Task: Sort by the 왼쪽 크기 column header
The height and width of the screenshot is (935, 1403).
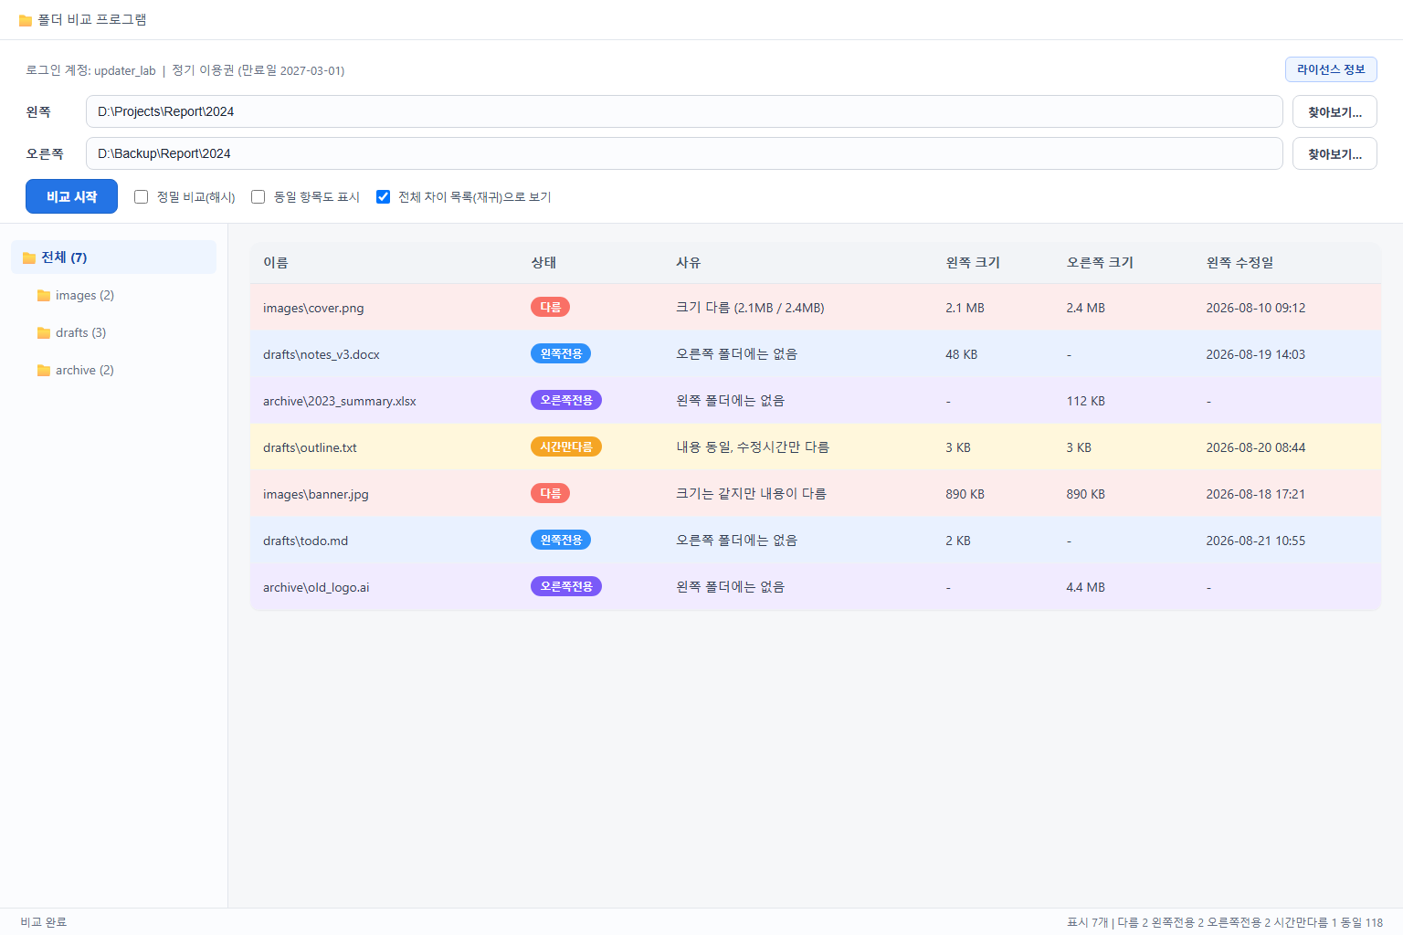Action: click(x=973, y=263)
